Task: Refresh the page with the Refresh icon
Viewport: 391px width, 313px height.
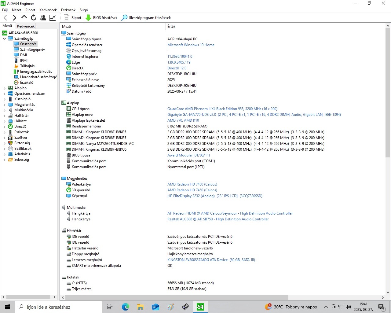Action: 34,18
